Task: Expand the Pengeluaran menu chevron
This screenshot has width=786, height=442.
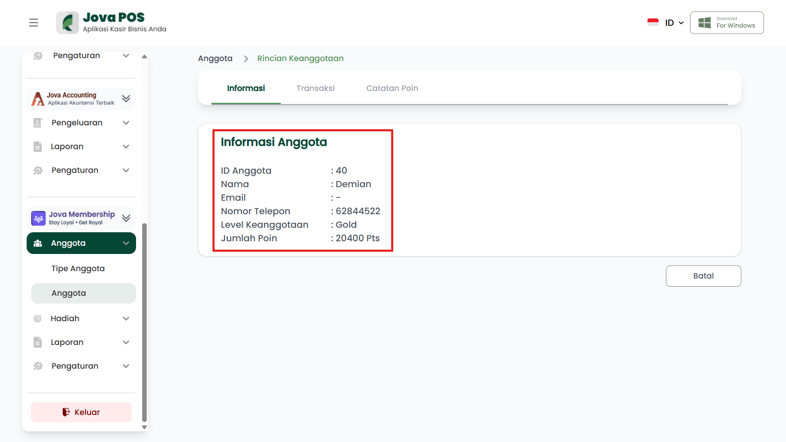Action: pos(126,123)
